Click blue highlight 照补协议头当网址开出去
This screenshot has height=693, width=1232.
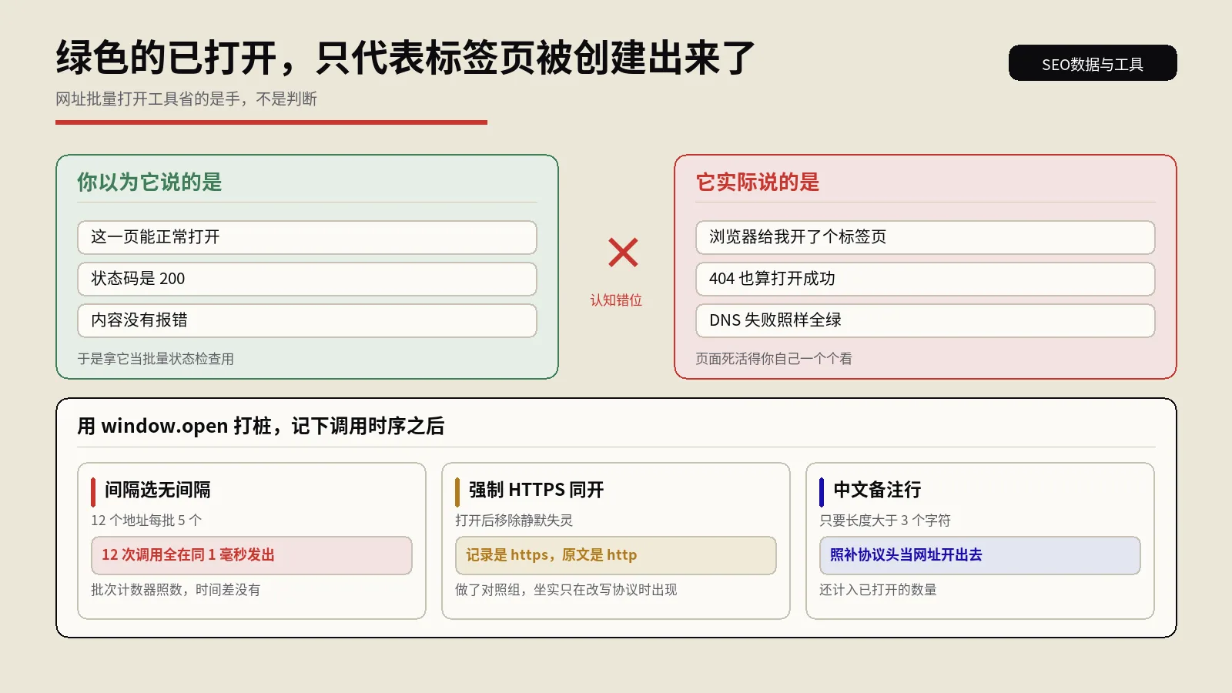coord(980,555)
